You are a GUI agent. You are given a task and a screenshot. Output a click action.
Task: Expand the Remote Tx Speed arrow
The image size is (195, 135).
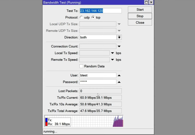coord(112,60)
